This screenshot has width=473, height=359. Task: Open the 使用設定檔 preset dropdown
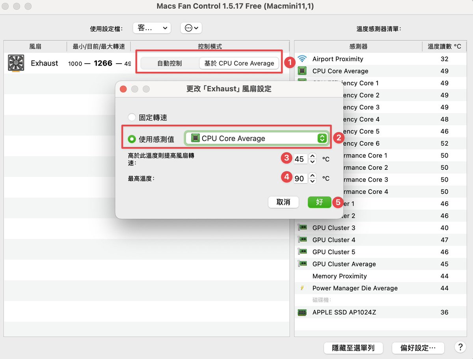coord(152,28)
